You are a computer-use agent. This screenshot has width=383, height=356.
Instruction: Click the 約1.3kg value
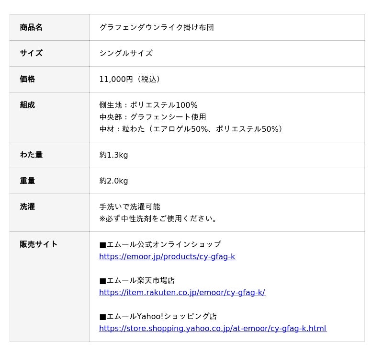pyautogui.click(x=113, y=155)
